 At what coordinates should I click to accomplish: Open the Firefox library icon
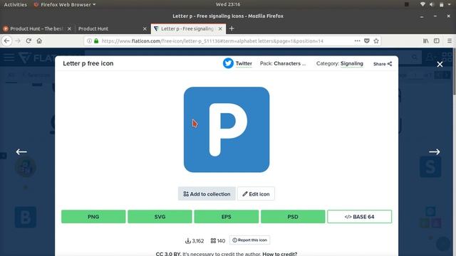426,41
